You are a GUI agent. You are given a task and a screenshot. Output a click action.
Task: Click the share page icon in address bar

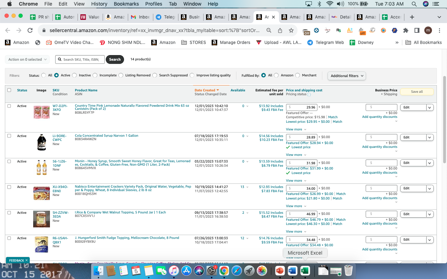pos(280,30)
